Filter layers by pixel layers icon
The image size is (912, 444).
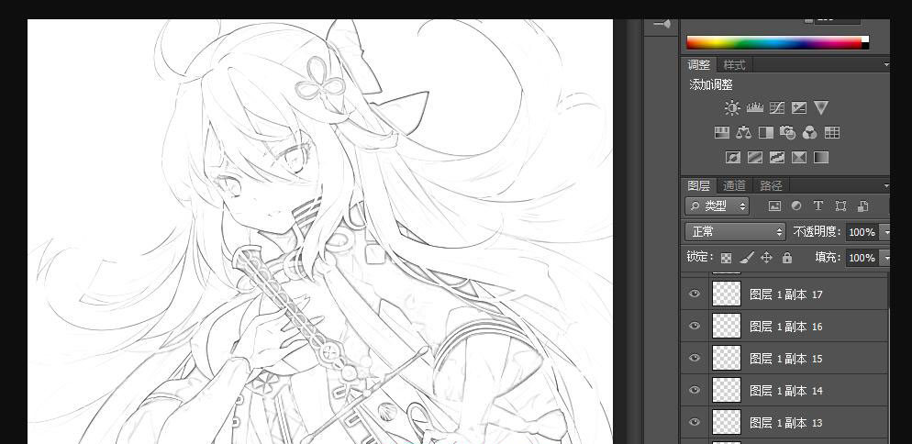tap(774, 206)
